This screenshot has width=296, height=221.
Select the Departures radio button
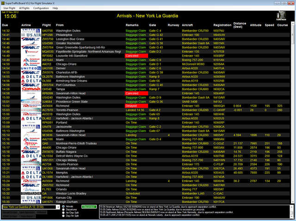coord(63,209)
